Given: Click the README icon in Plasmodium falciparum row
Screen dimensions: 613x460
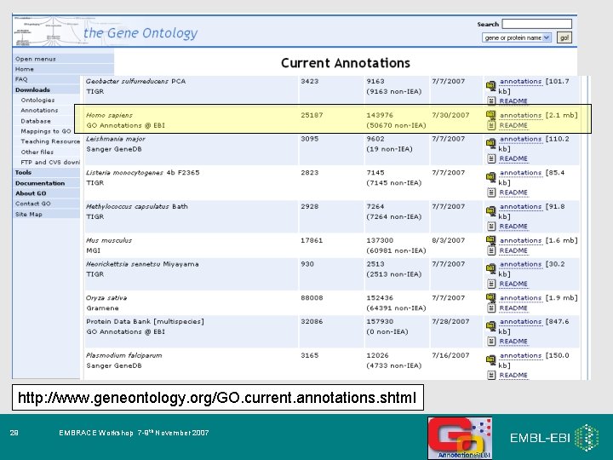Looking at the screenshot, I should pos(491,375).
